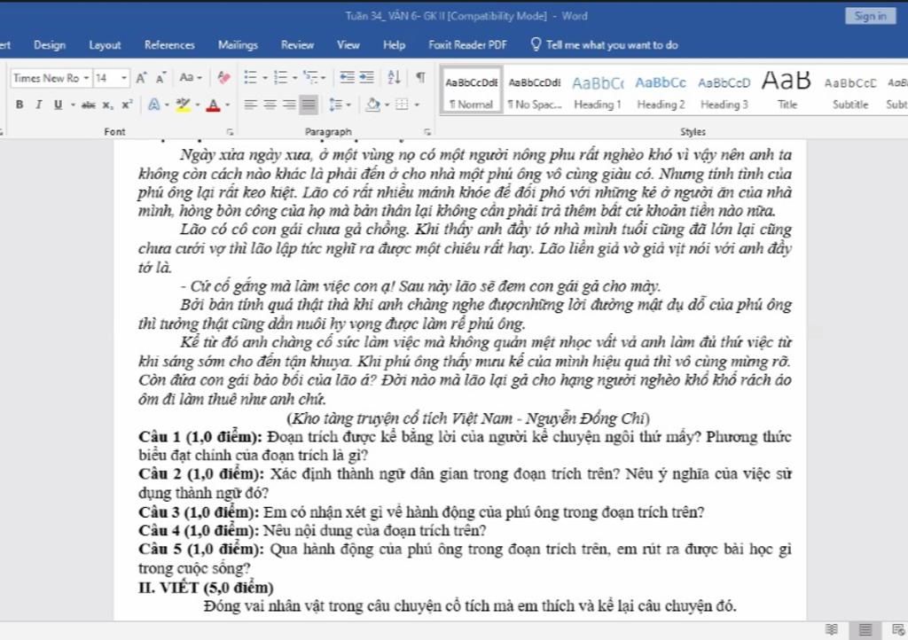Open the Foxit Reader PDF tab
Viewport: 908px width, 640px height.
468,44
